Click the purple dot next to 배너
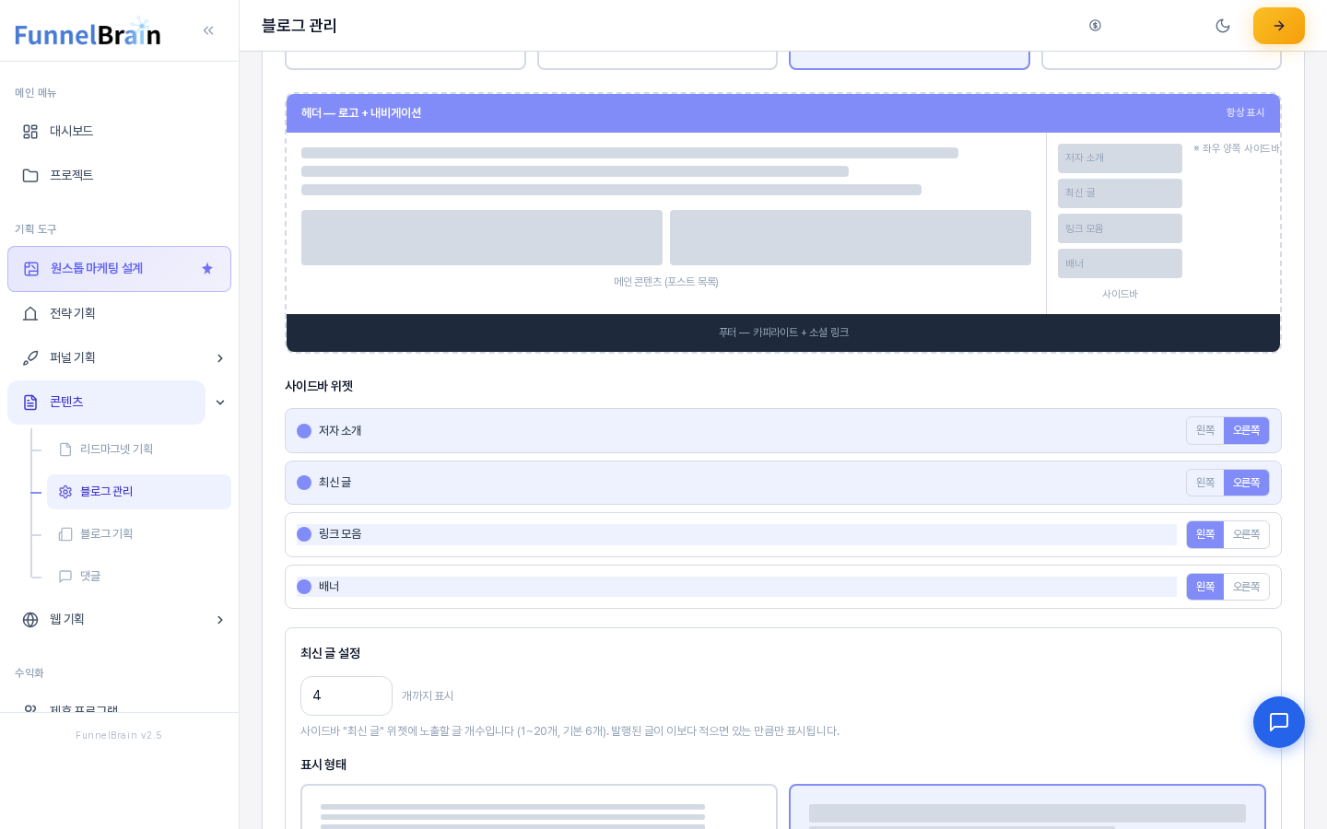Viewport: 1327px width, 829px height. pyautogui.click(x=304, y=587)
